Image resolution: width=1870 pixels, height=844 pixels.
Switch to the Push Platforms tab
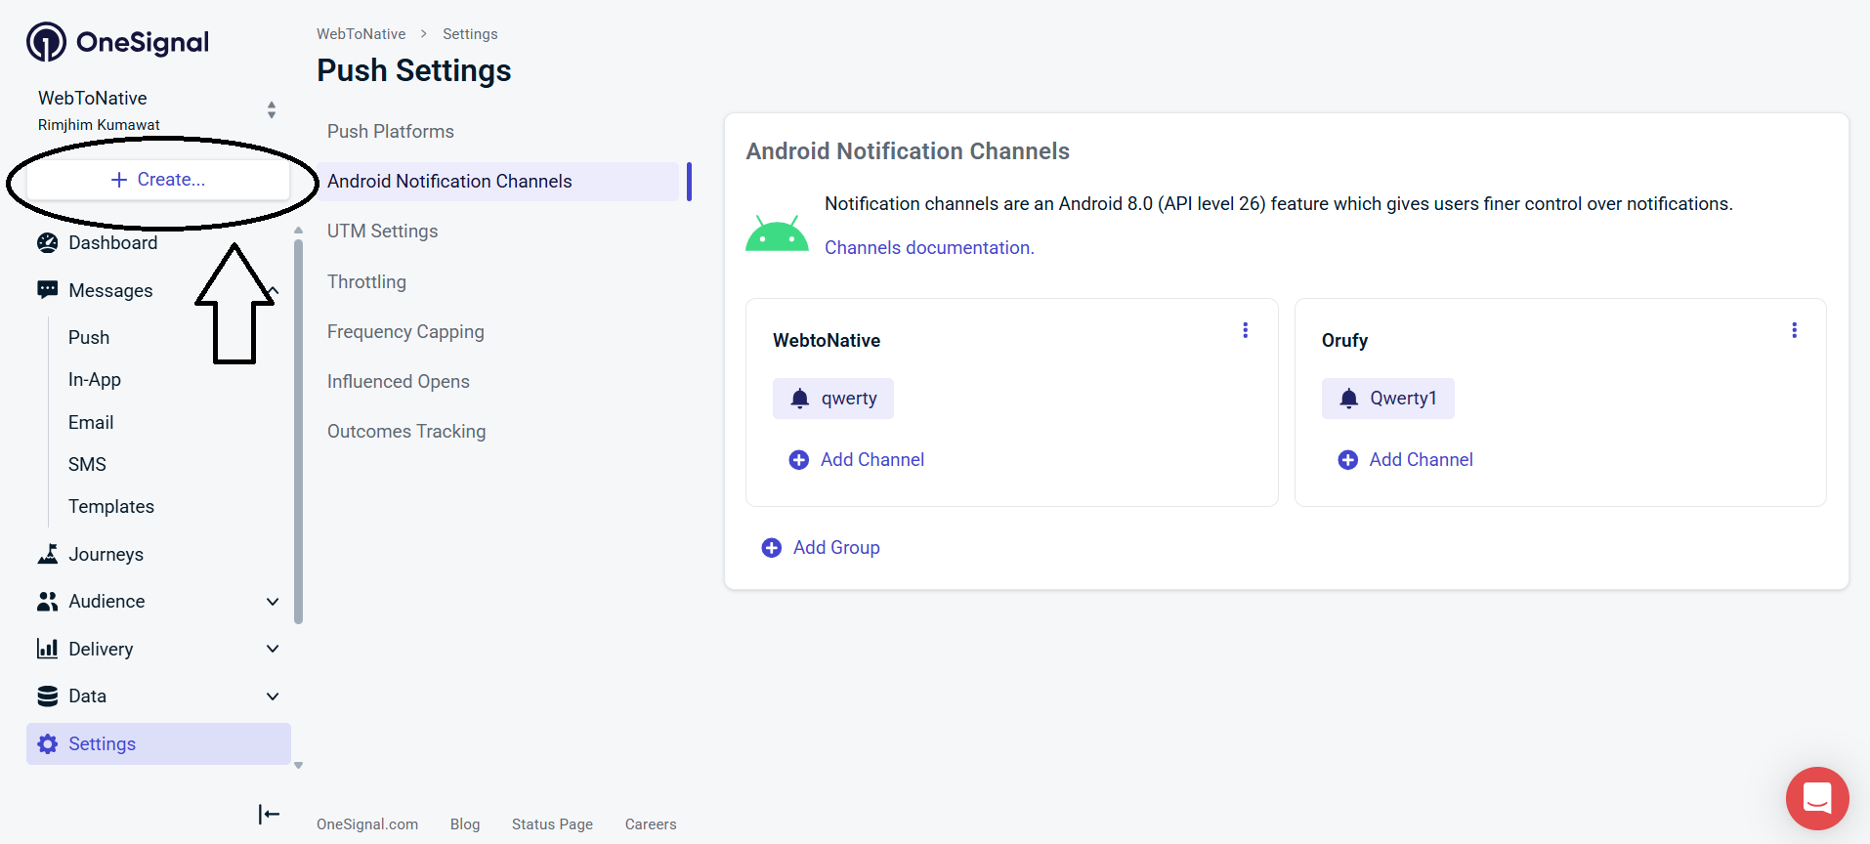coord(391,132)
